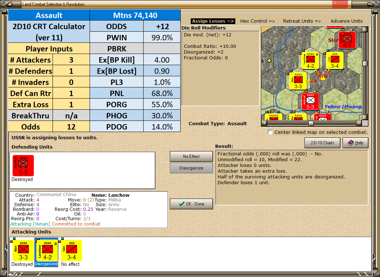Enable Center linked map on selected combat
The width and height of the screenshot is (380, 277).
click(270, 132)
